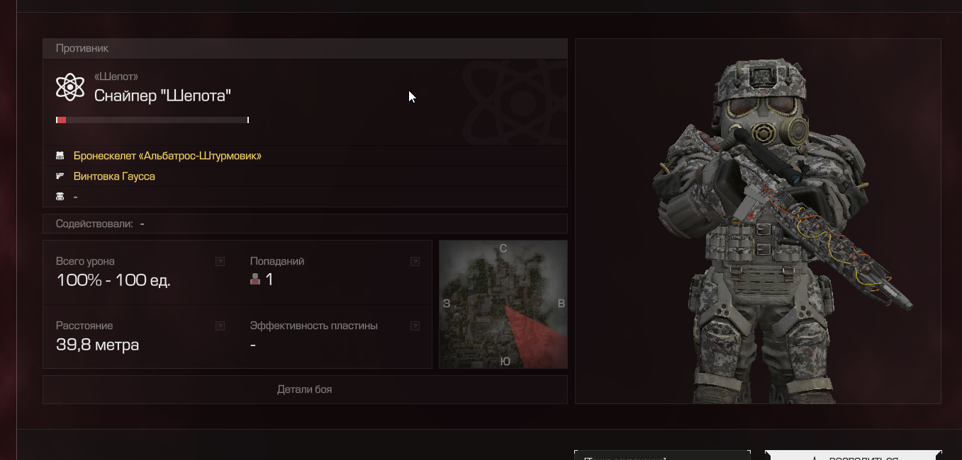Click the Эффективность пластины label
962x460 pixels.
[x=314, y=326]
